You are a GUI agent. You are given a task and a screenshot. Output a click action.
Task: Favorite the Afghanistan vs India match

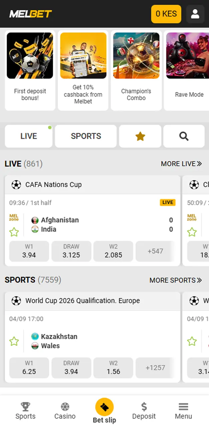coord(14,232)
